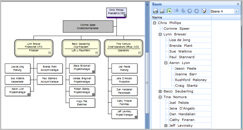Collapse Chris Phillips chart box
Viewport: 243px width, 130px height.
coord(125,15)
